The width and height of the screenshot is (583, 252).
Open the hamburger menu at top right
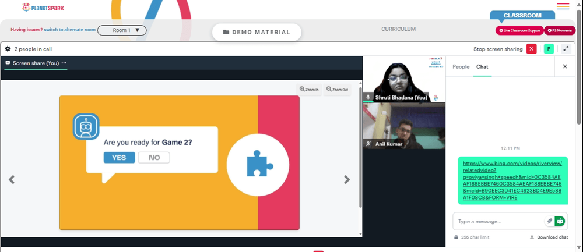coord(563,6)
